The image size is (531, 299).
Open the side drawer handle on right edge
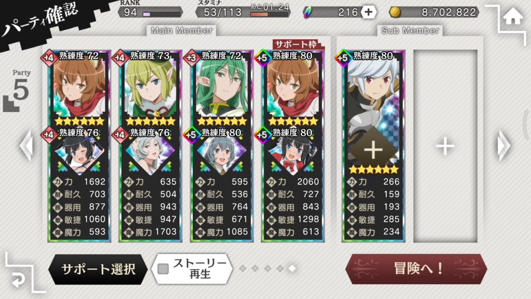click(x=526, y=124)
